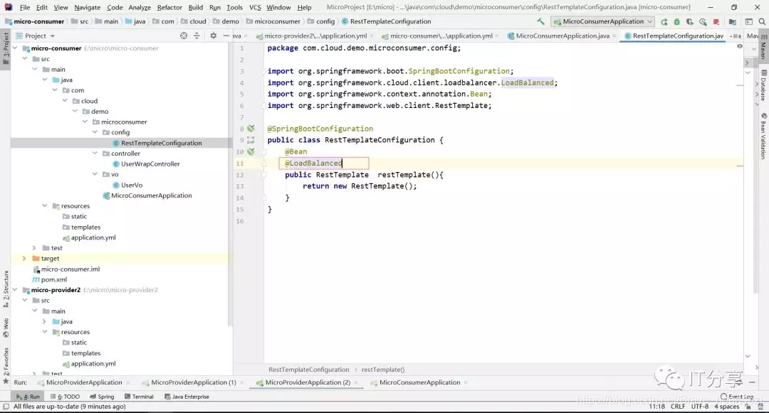The width and height of the screenshot is (769, 413).
Task: Open the 6: TODO tool window
Action: pos(65,397)
